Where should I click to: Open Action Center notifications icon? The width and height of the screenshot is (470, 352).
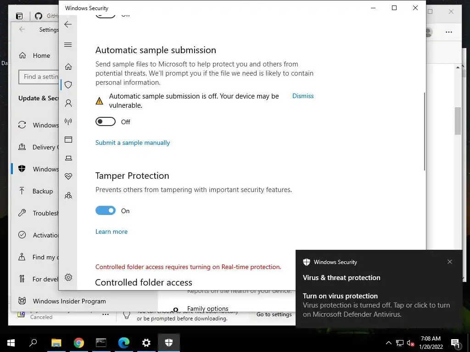point(455,343)
